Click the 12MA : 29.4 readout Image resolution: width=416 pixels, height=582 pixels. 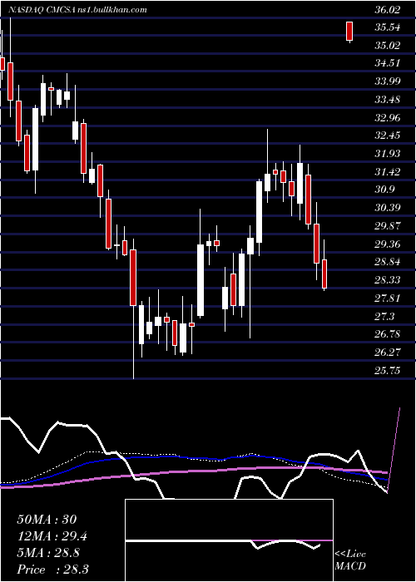52,536
